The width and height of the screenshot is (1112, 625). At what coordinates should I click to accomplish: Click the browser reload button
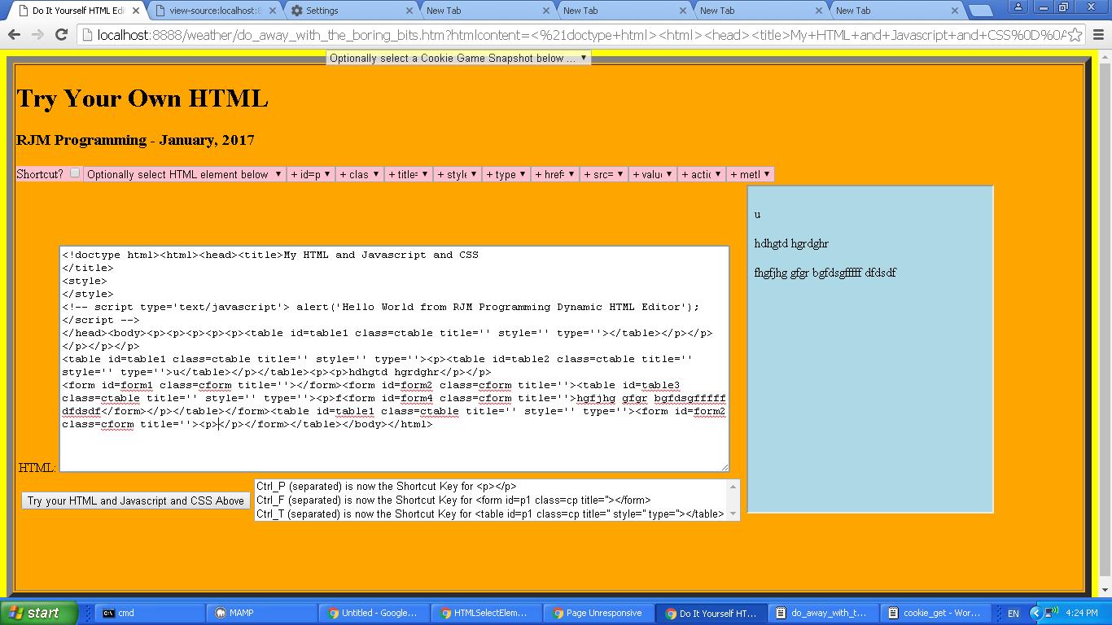point(61,35)
